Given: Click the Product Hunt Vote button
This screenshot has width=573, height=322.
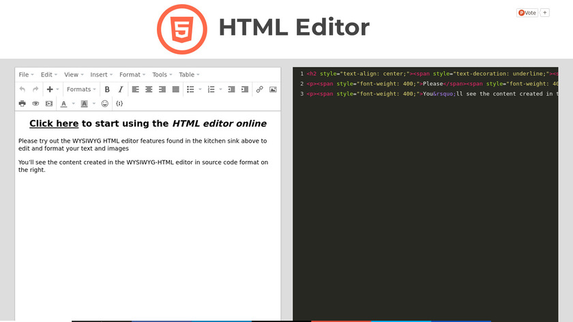Looking at the screenshot, I should 527,13.
